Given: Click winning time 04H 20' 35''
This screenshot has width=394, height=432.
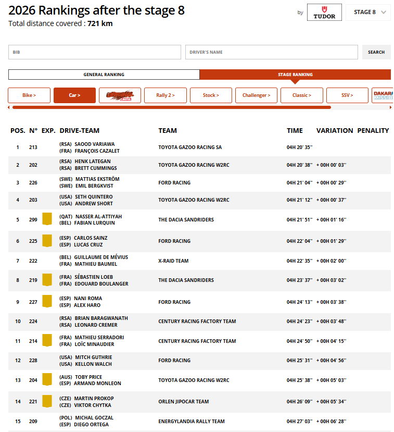Looking at the screenshot, I should 299,147.
